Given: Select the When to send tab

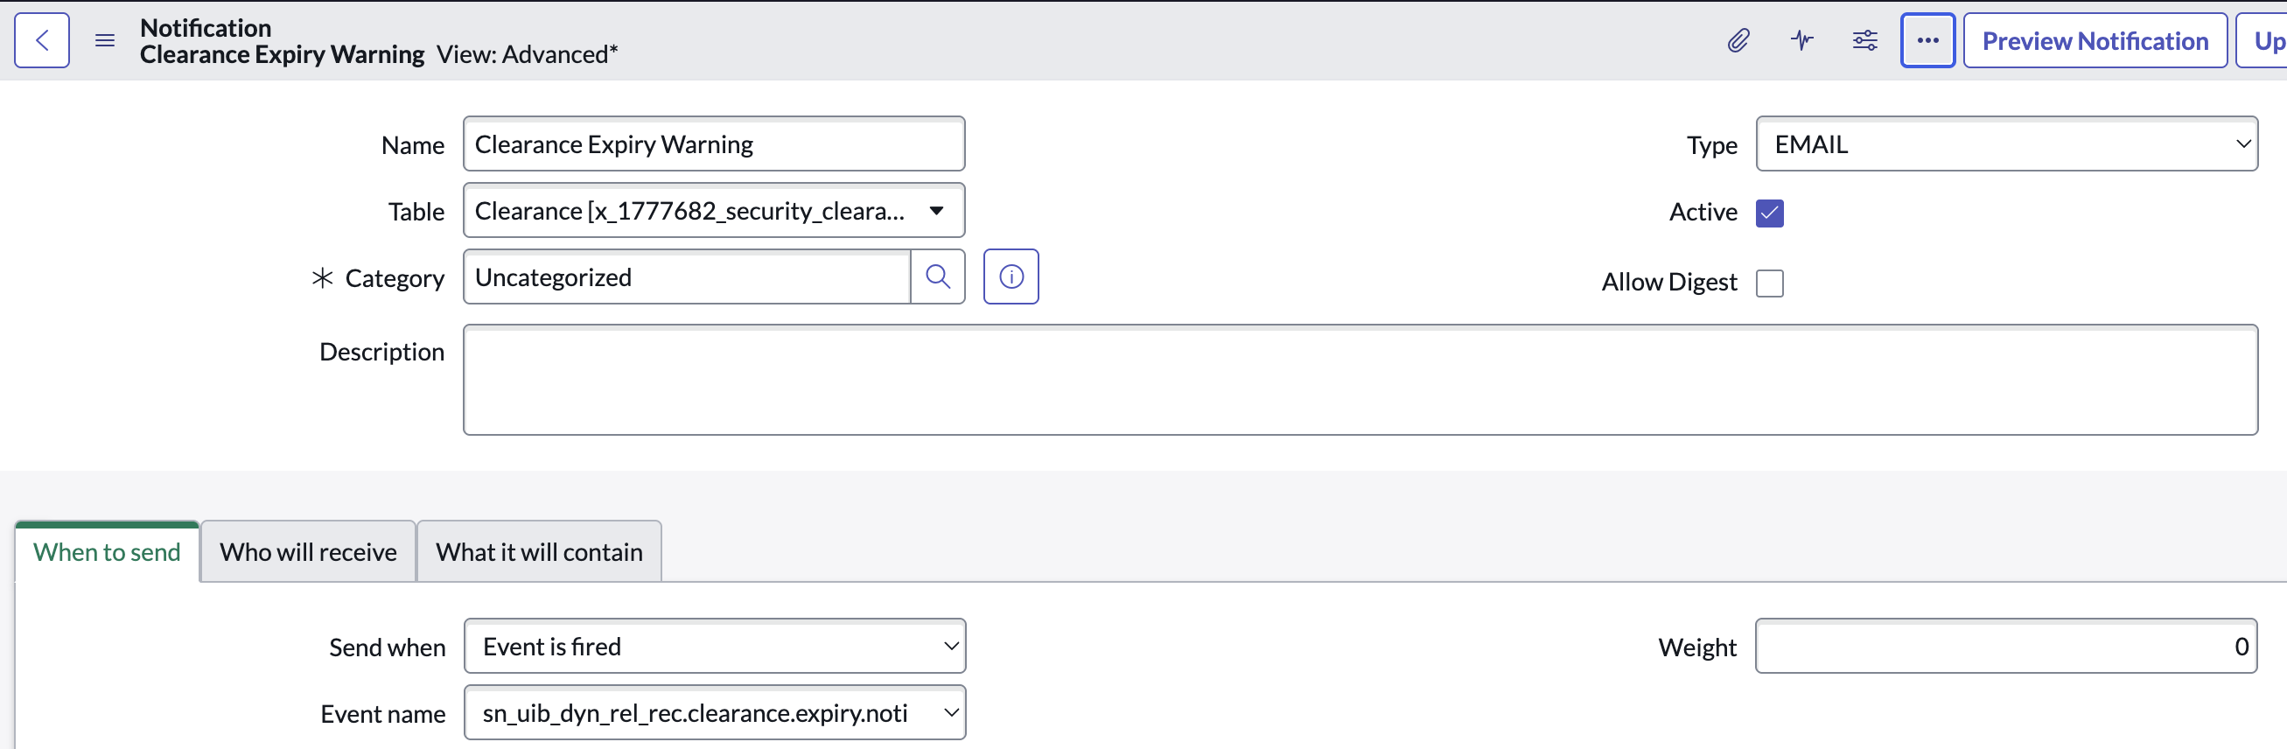Looking at the screenshot, I should point(107,552).
